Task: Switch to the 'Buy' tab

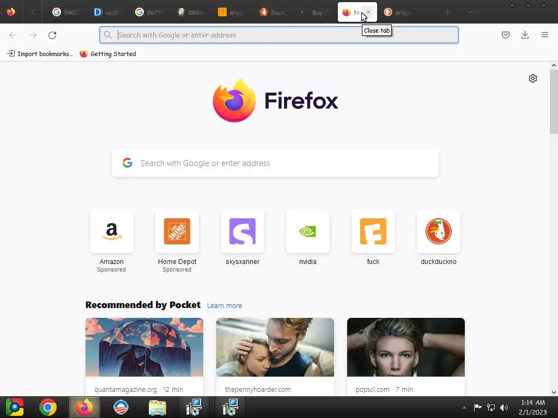Action: [x=314, y=12]
